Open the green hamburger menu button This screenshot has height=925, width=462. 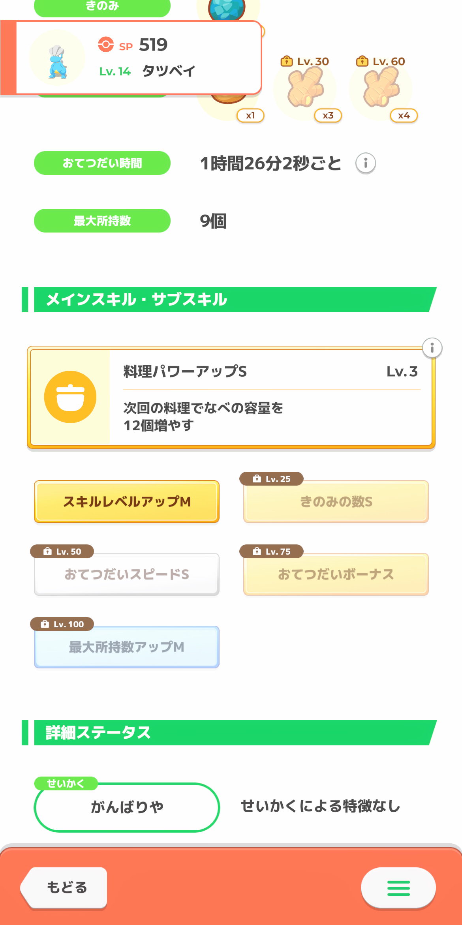pyautogui.click(x=398, y=888)
